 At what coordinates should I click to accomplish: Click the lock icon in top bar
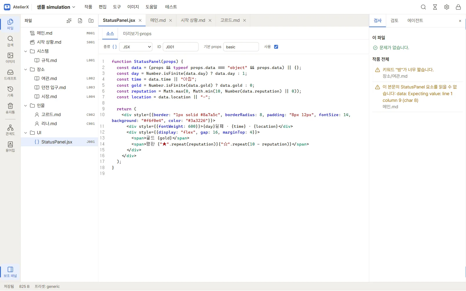[x=458, y=7]
